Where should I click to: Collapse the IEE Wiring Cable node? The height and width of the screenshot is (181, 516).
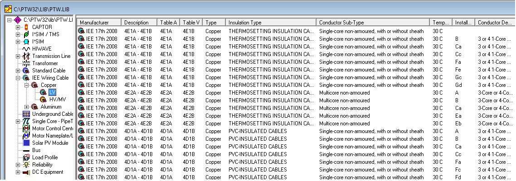[x=18, y=78]
